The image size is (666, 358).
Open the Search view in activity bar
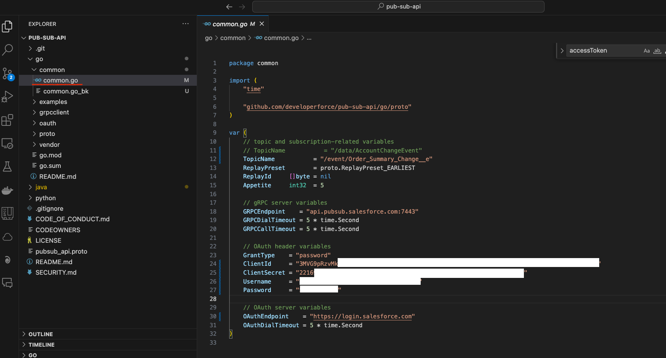pyautogui.click(x=8, y=50)
